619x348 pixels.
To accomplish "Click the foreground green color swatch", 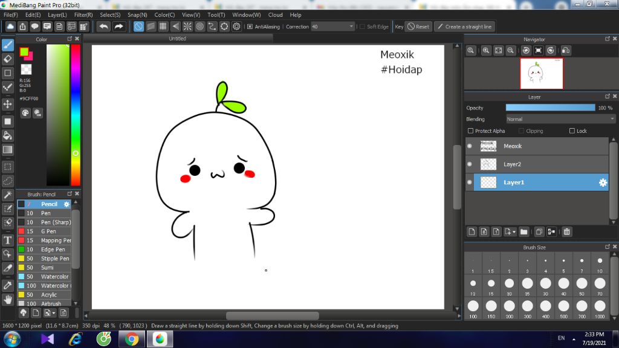I will click(24, 52).
